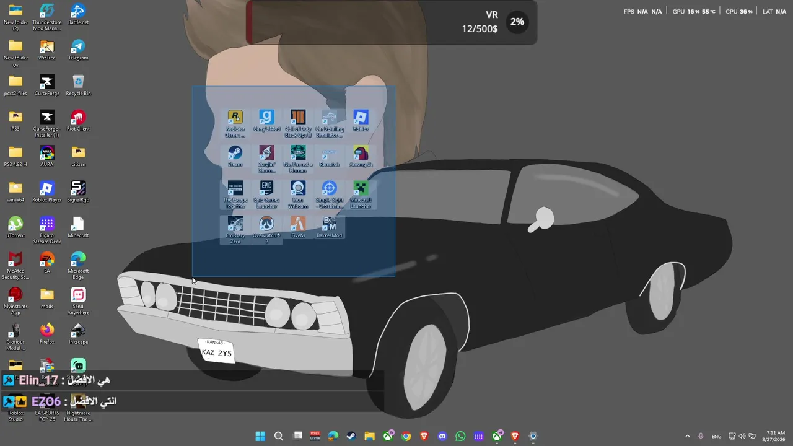793x446 pixels.
Task: Open WhatsApp from the taskbar
Action: [x=460, y=436]
